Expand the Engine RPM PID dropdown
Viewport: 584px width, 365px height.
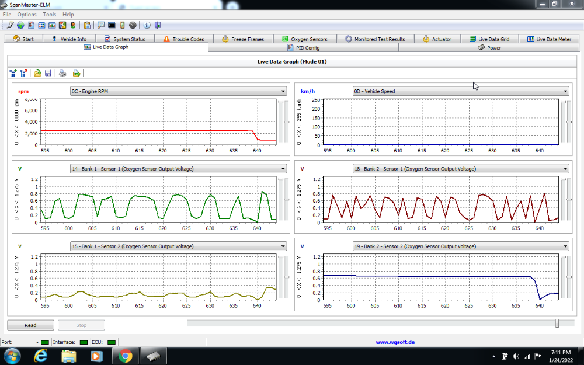[x=283, y=91]
